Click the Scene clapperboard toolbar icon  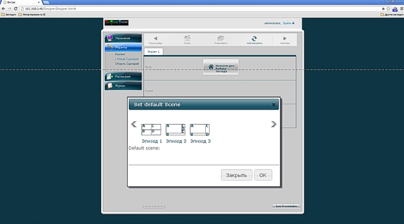click(188, 38)
